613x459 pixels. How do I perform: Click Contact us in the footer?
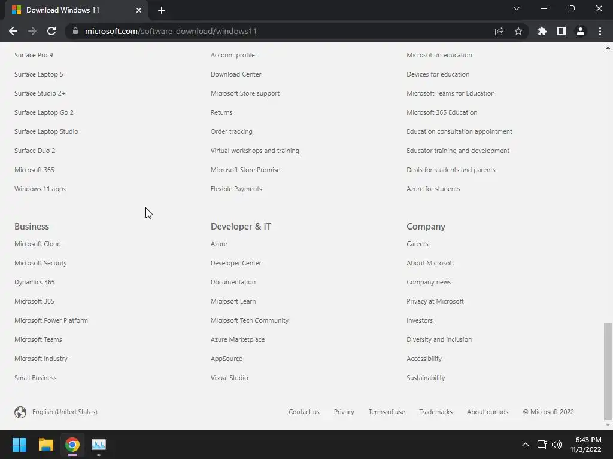[x=304, y=412]
